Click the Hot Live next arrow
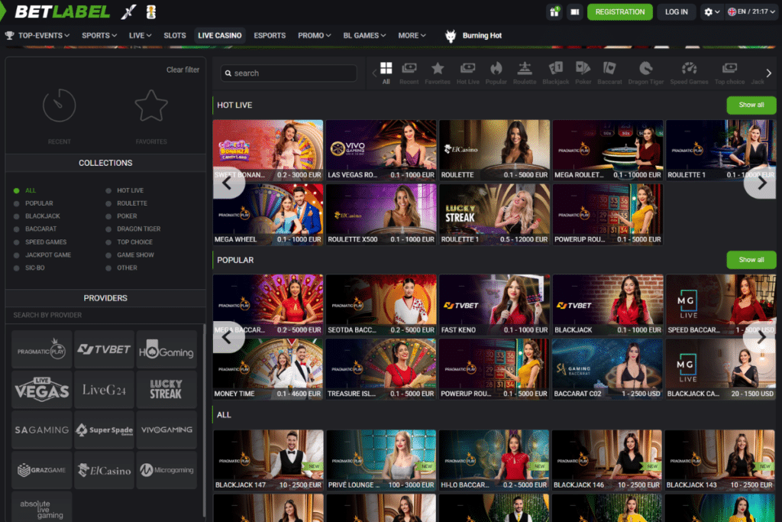782x522 pixels. tap(761, 183)
